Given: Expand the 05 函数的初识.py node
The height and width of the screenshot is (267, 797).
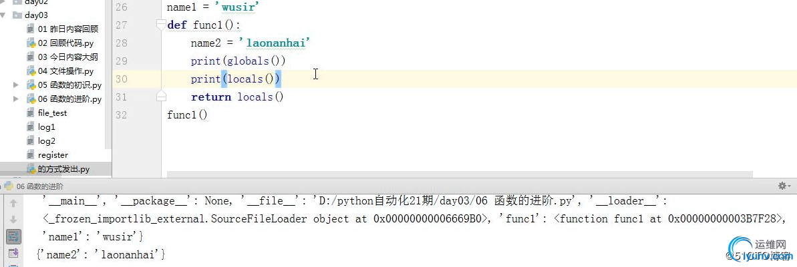Looking at the screenshot, I should click(16, 85).
